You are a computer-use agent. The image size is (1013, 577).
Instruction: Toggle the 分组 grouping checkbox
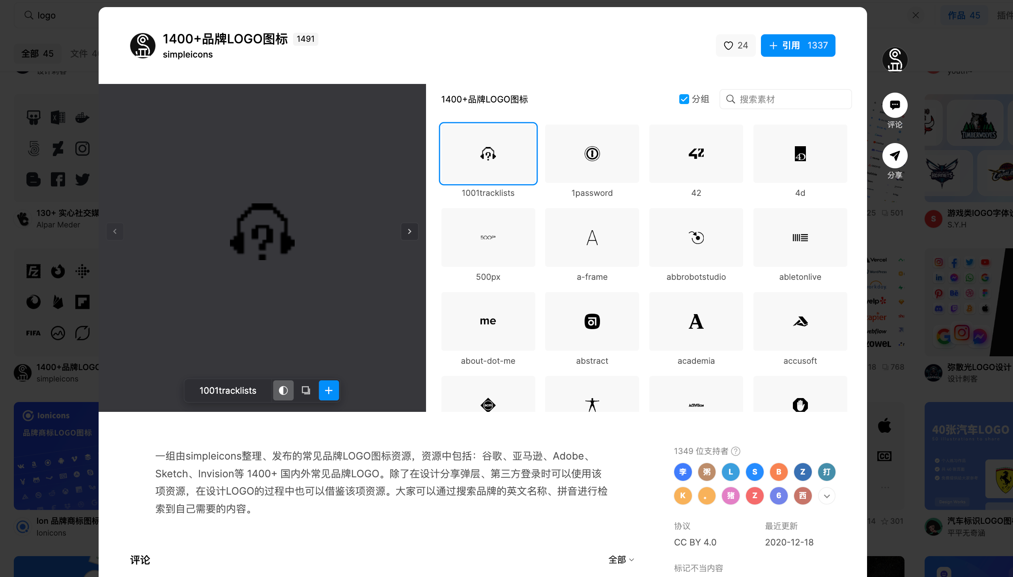(684, 99)
